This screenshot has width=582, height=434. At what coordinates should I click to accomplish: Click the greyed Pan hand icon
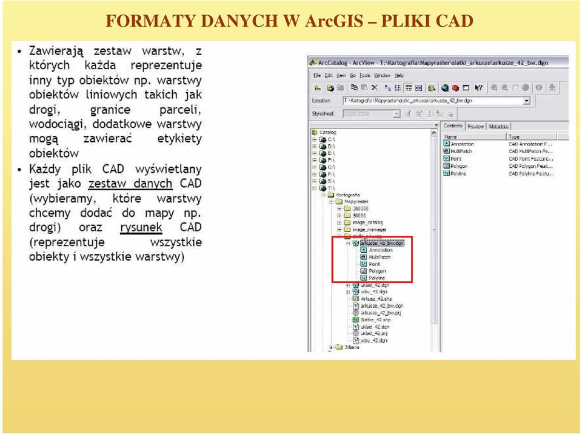[515, 88]
